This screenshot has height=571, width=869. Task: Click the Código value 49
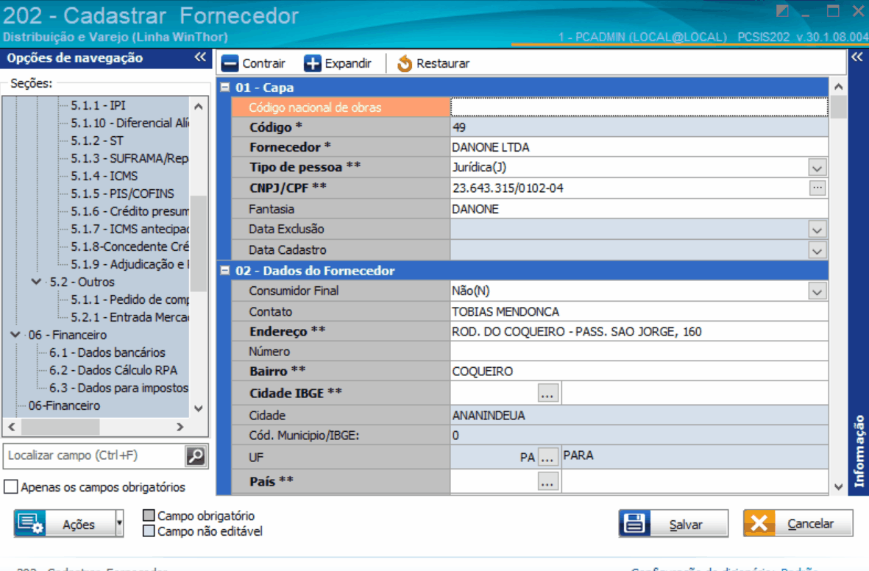point(639,127)
